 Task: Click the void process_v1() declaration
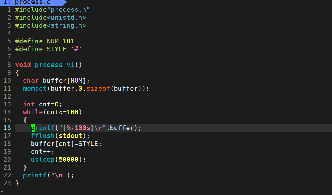coord(49,65)
